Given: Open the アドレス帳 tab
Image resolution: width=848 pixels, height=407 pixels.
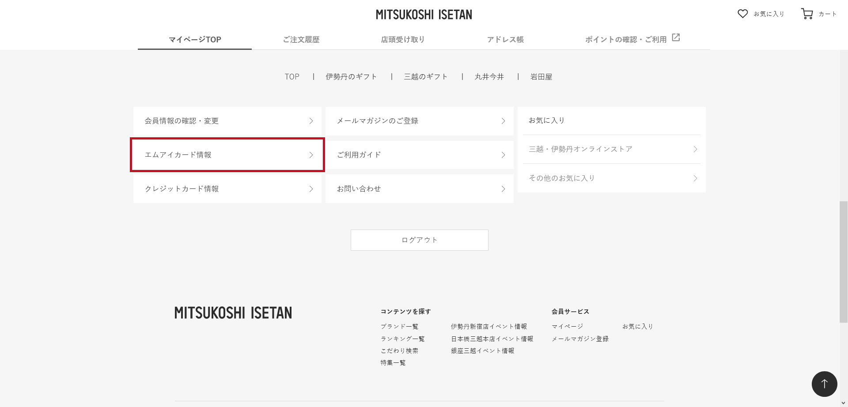Looking at the screenshot, I should coord(505,39).
